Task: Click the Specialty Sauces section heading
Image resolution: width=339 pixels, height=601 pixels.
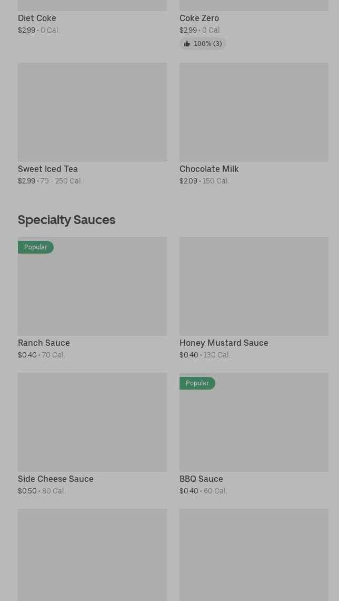Action: point(66,220)
